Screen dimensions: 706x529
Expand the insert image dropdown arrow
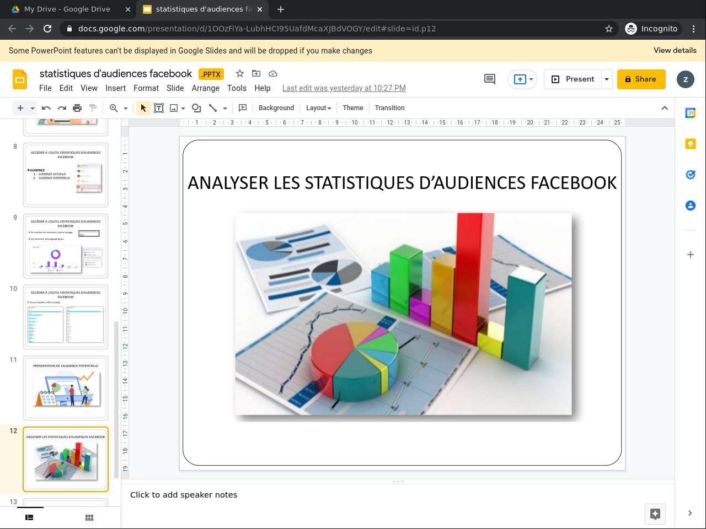(183, 108)
